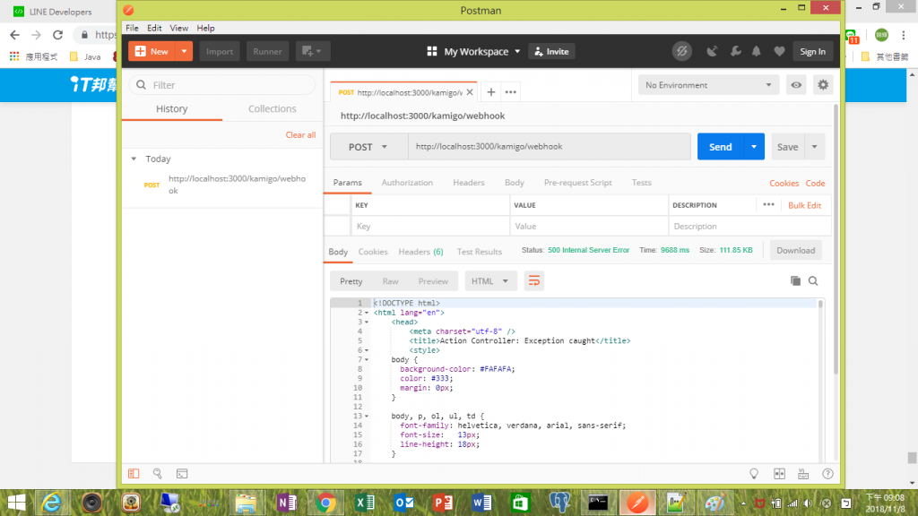Open keyboard shortcuts icon in status bar
The width and height of the screenshot is (918, 516).
pyautogui.click(x=803, y=474)
